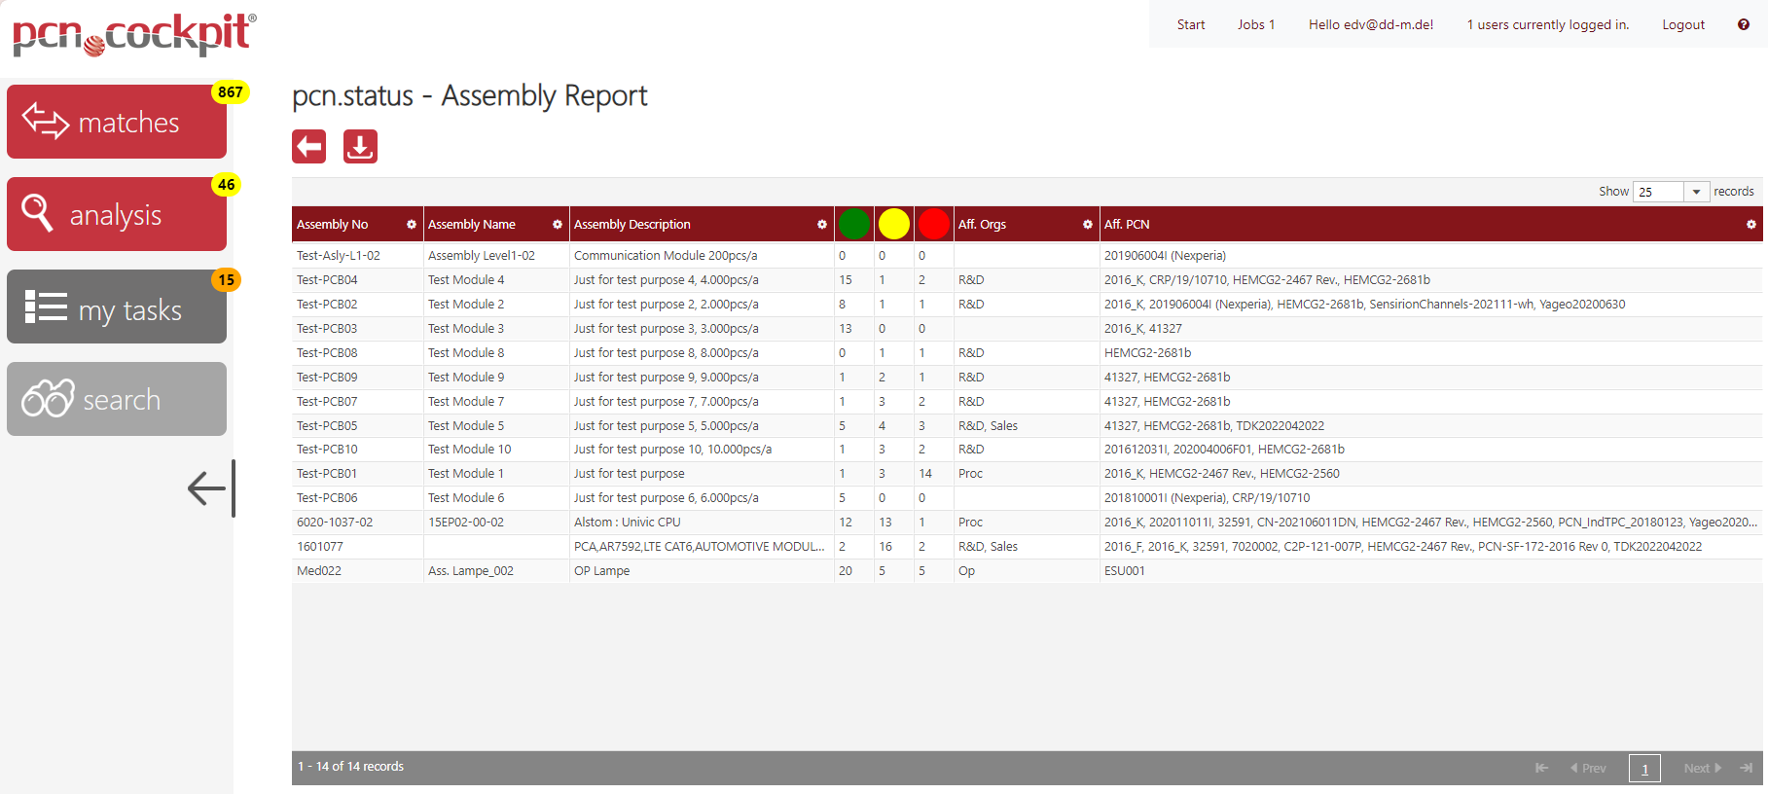The width and height of the screenshot is (1768, 794).
Task: Open the matches sidebar tile
Action: 117,122
